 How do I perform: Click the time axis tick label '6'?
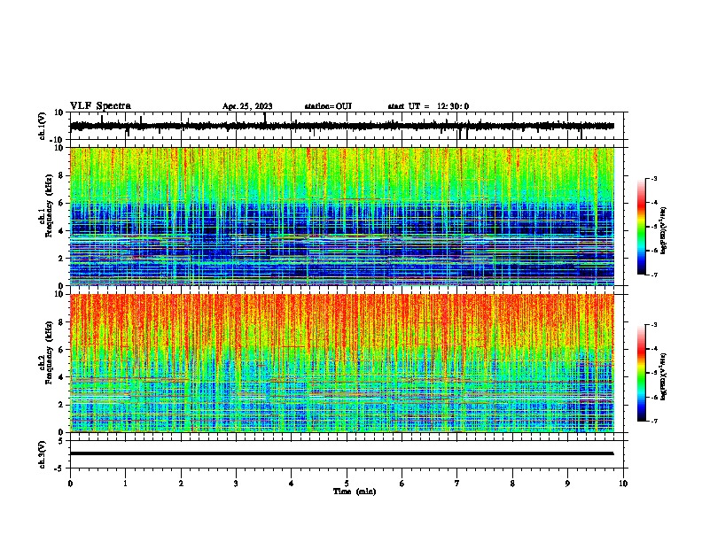[402, 484]
